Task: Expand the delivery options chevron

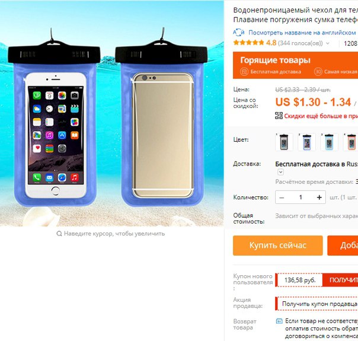Action: click(280, 172)
